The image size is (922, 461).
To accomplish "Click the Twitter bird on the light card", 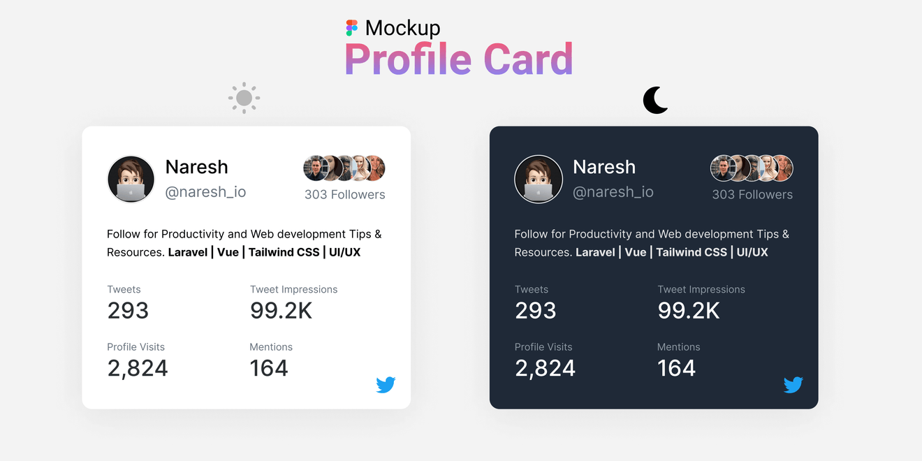I will (386, 385).
